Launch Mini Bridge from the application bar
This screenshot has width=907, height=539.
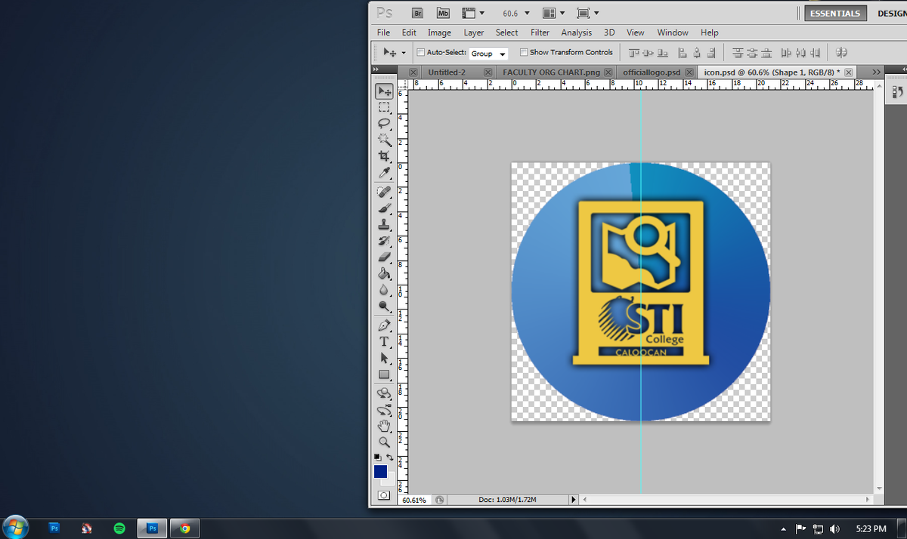[x=443, y=13]
